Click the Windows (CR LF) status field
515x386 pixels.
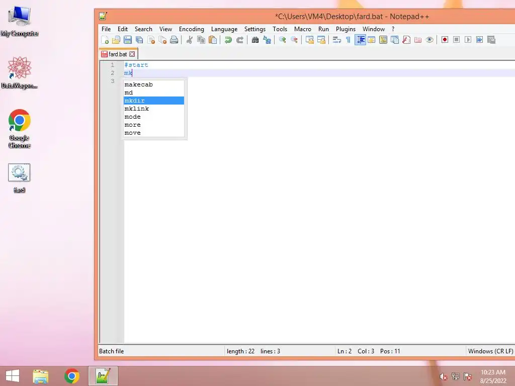pos(490,351)
